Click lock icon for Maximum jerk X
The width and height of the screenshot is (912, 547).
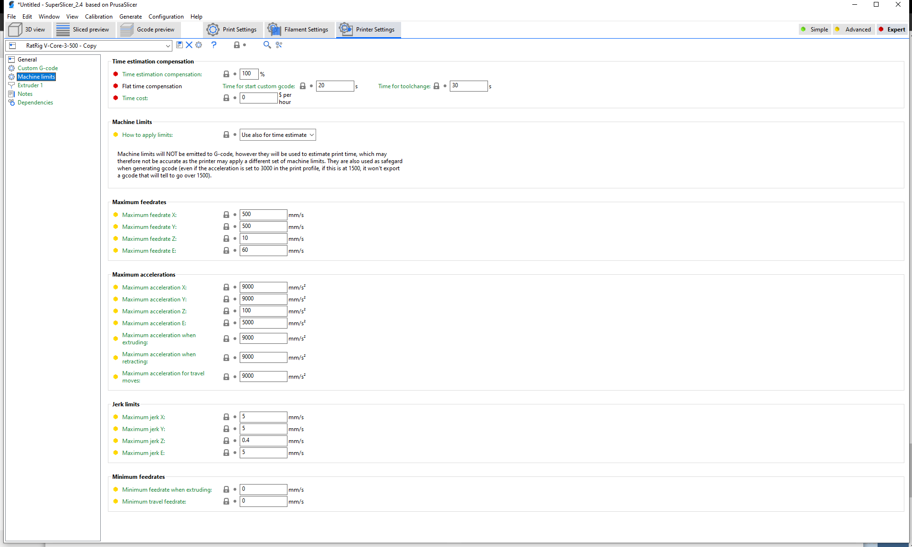(x=226, y=417)
